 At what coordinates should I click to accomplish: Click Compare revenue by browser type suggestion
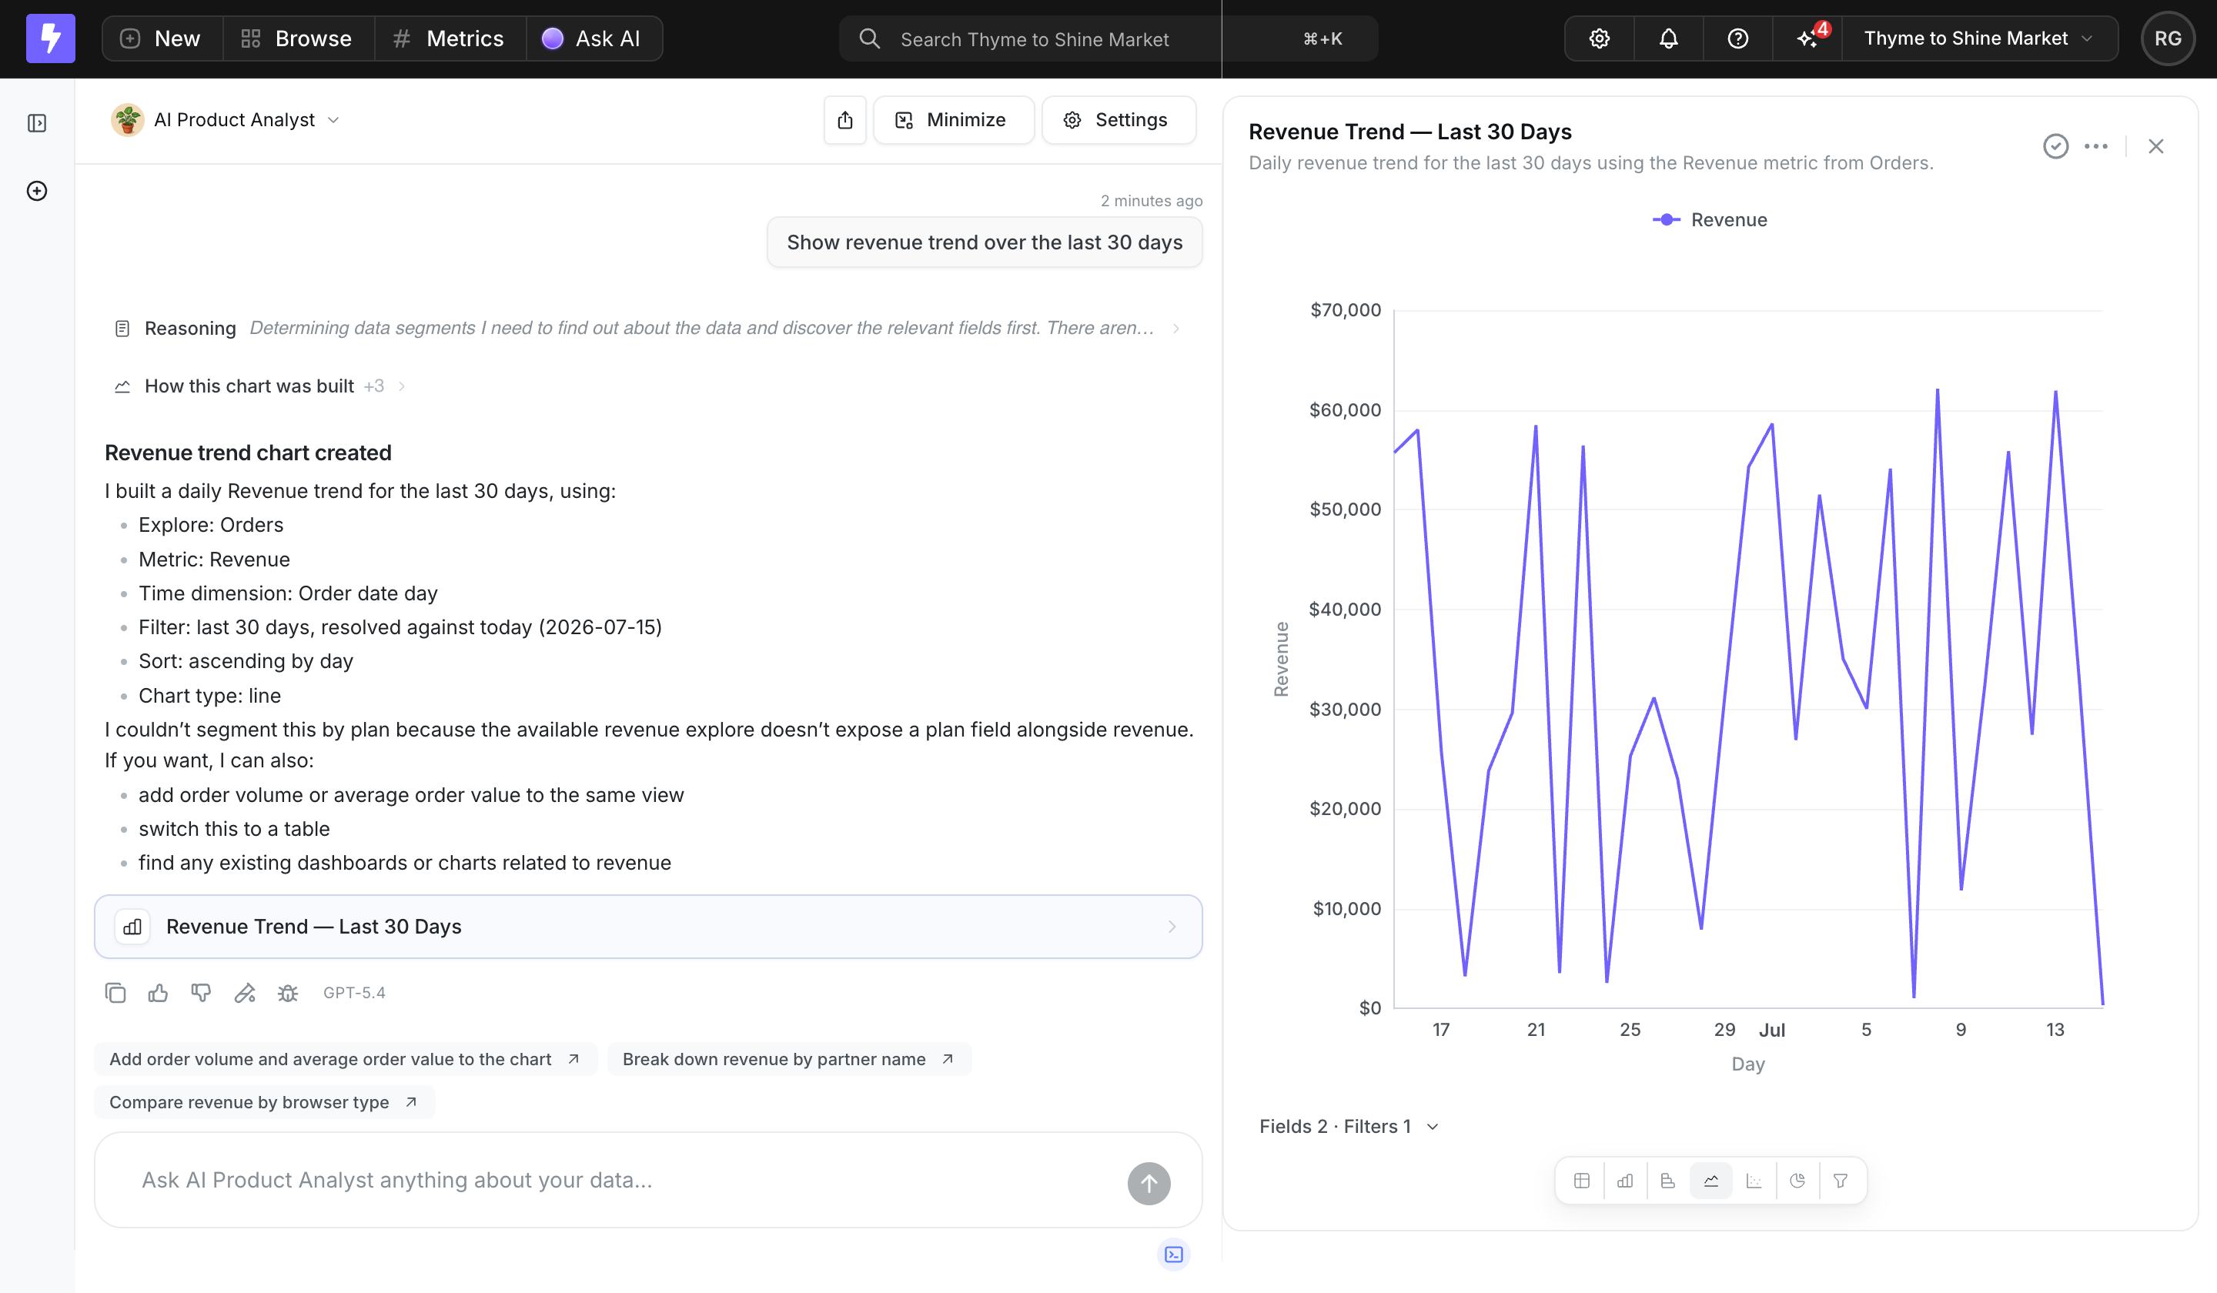coord(264,1102)
